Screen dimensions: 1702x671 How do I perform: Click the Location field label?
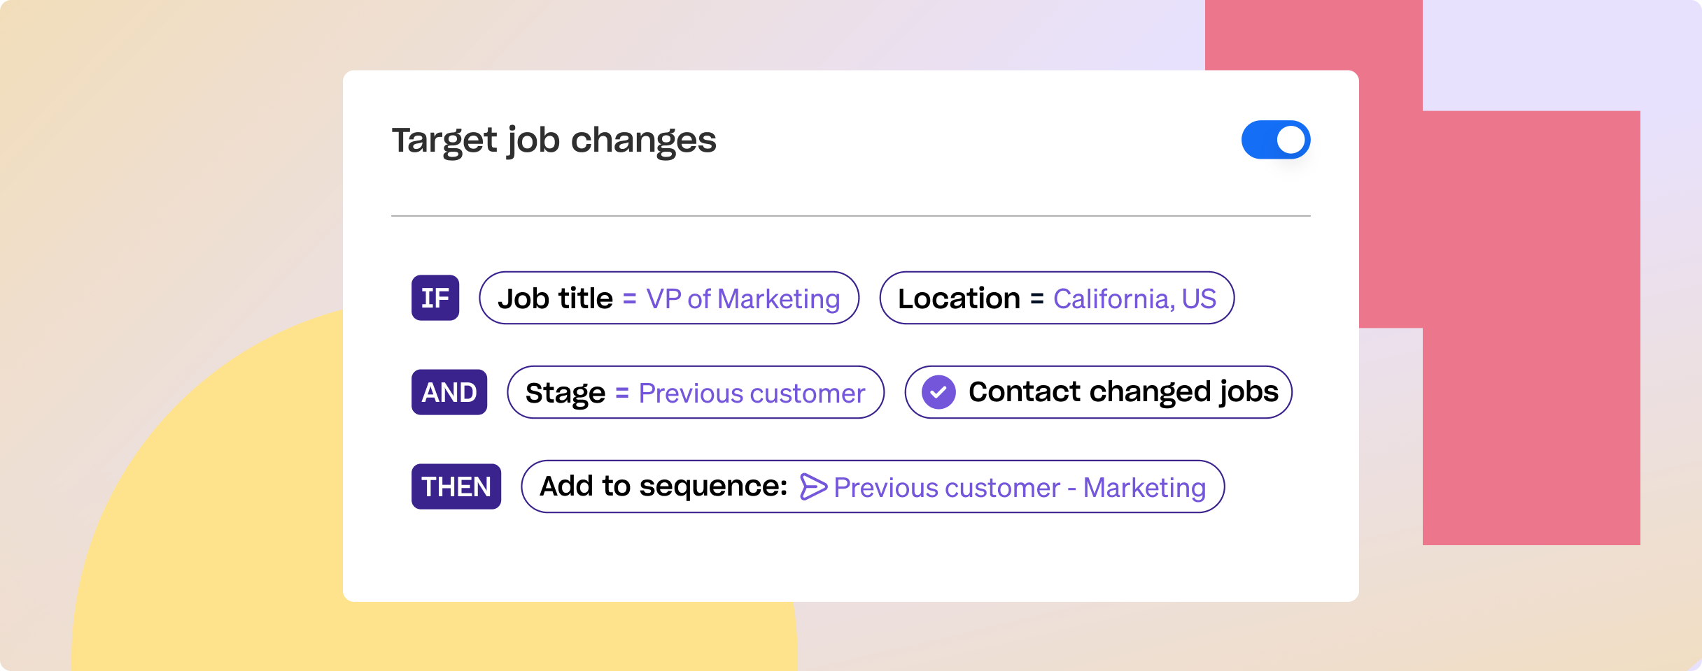pyautogui.click(x=959, y=298)
